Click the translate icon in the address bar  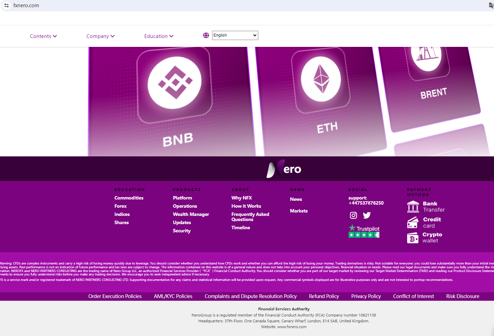coord(491,5)
